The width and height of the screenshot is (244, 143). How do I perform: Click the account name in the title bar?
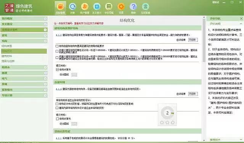[x=215, y=2]
